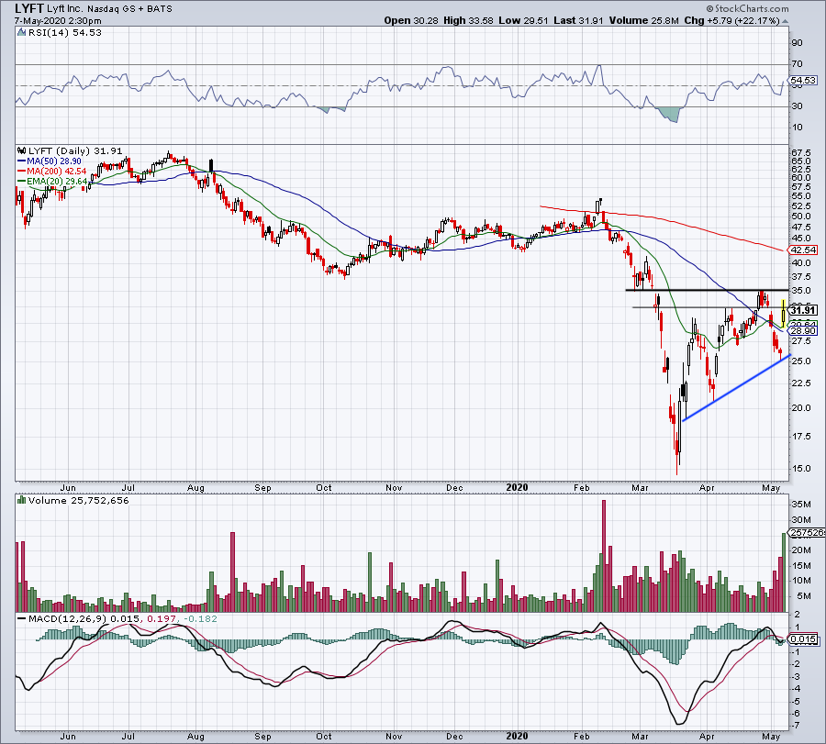This screenshot has height=744, width=826.
Task: Click the bold LYFT ticker symbol
Action: tap(29, 8)
